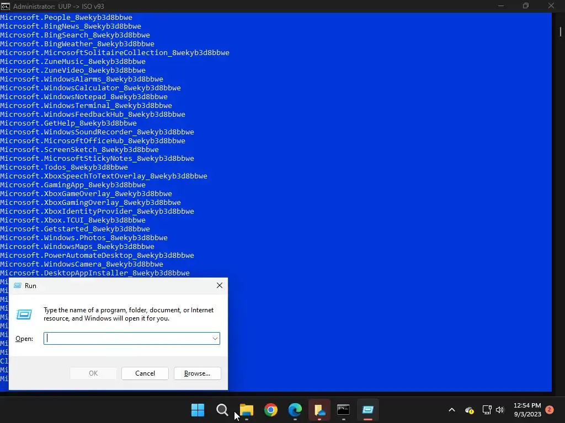Screen dimensions: 565x423
Task: Click the Microsoft.XboxGamingOverlay line
Action: [x=90, y=203]
